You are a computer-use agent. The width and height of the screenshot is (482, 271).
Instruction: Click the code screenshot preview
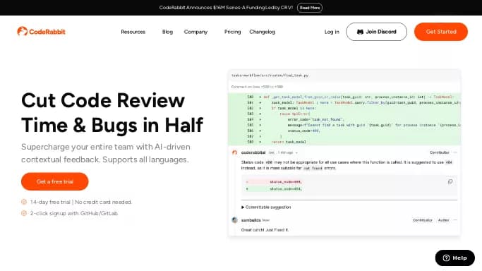[x=344, y=152]
